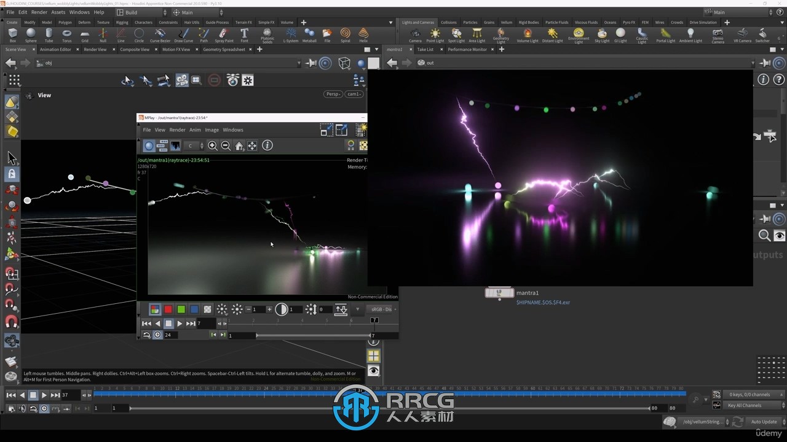Click play button in MPlay playbar
This screenshot has width=787, height=442.
[180, 324]
